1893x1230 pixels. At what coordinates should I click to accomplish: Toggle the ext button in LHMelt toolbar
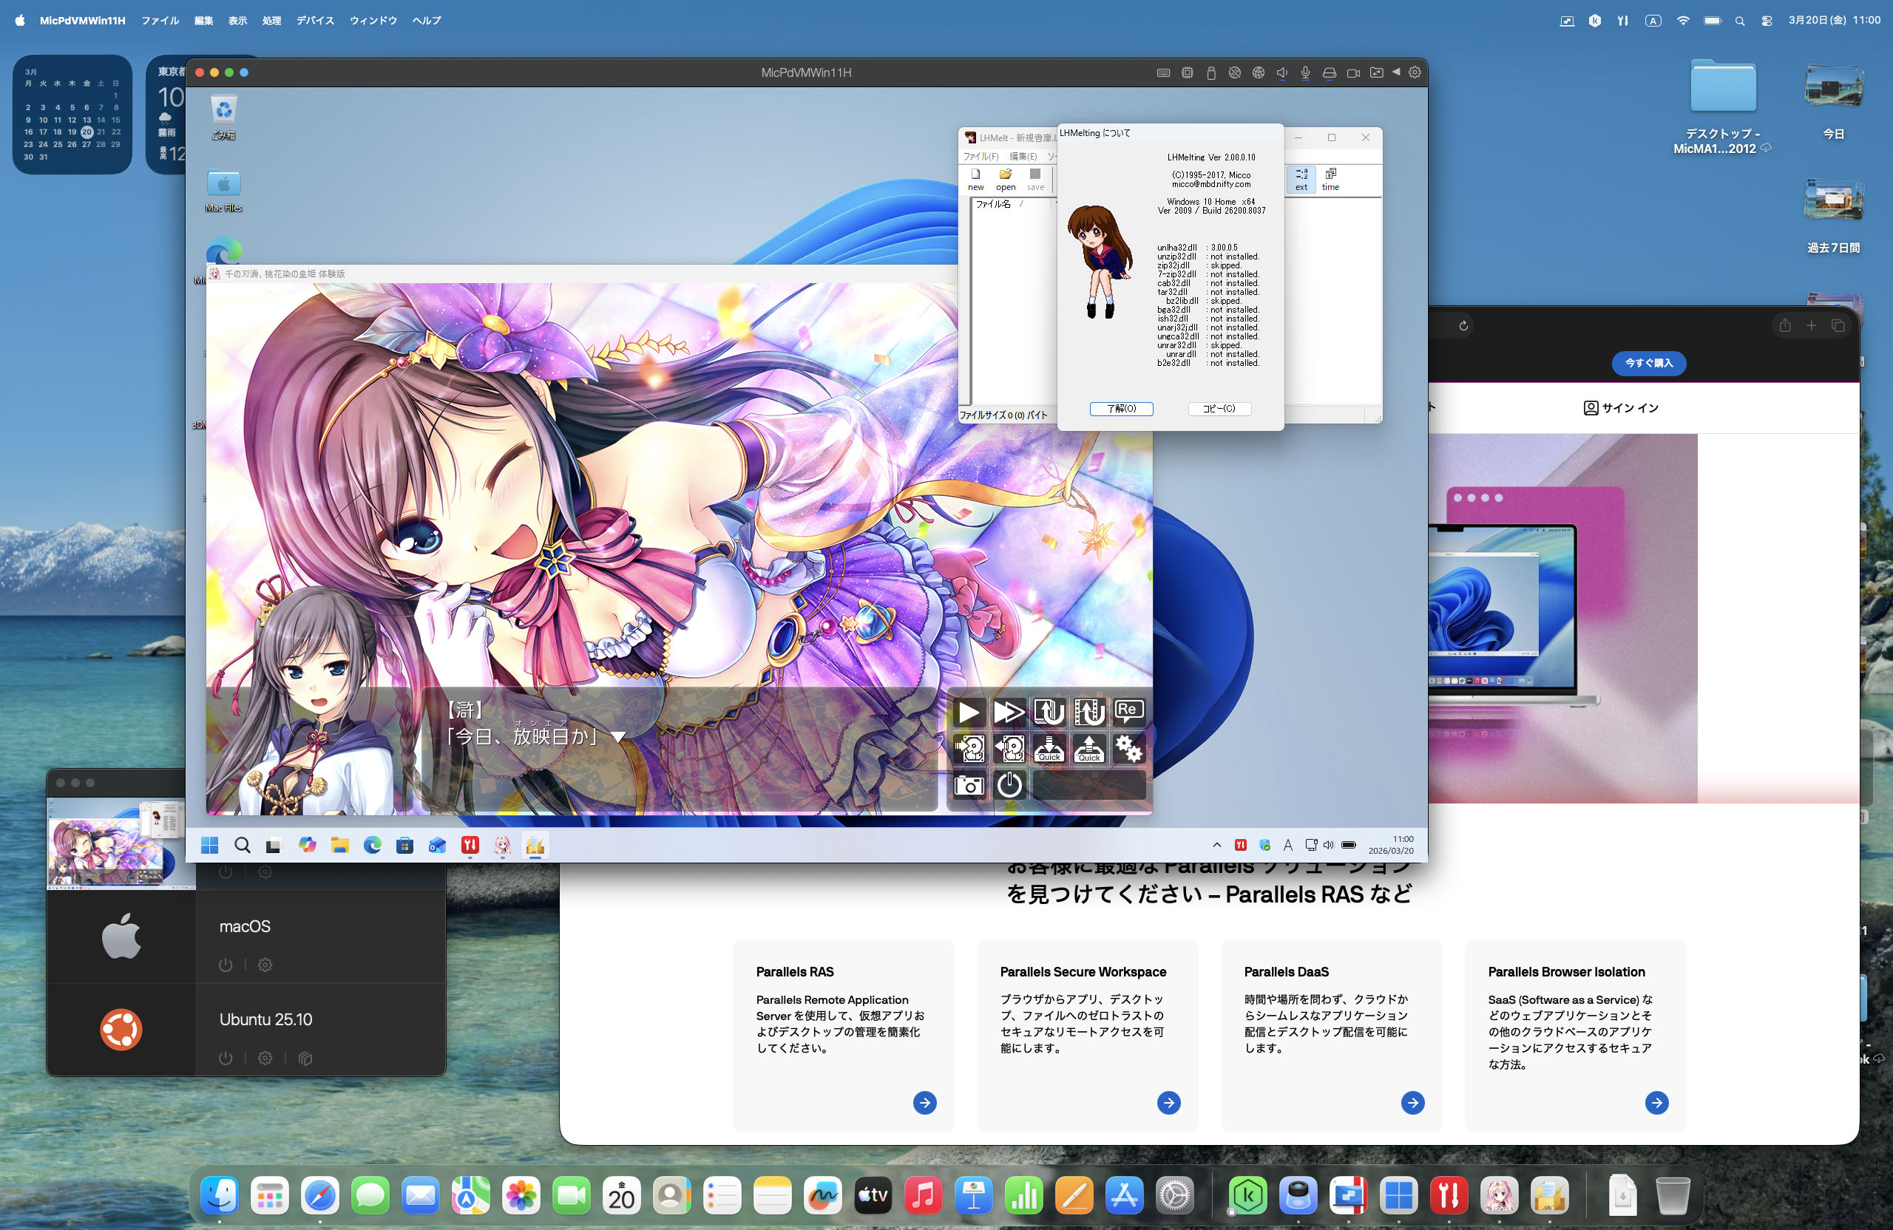(1301, 178)
